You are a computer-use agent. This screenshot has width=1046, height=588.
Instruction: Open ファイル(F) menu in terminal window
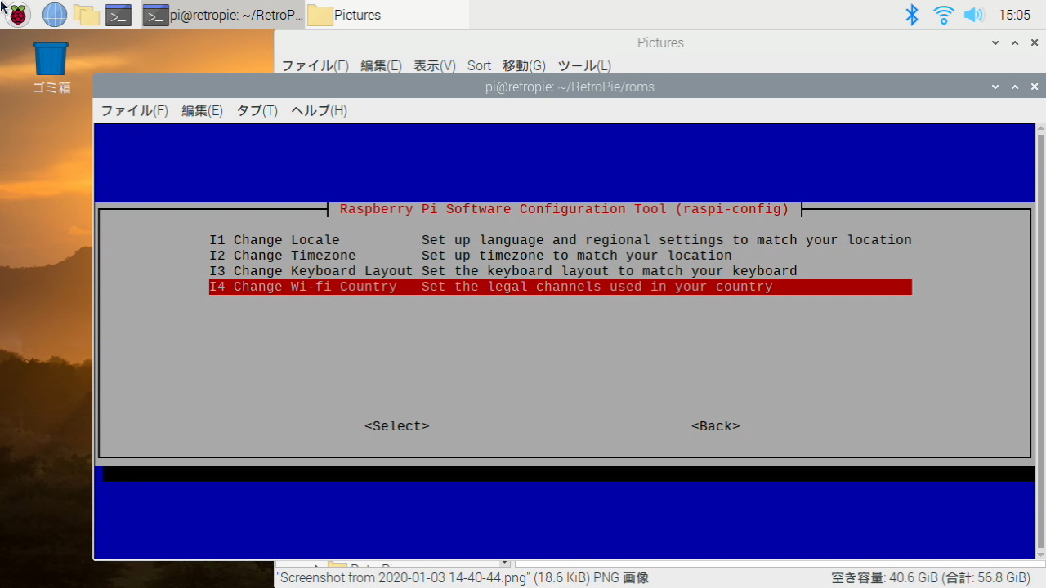coord(134,110)
